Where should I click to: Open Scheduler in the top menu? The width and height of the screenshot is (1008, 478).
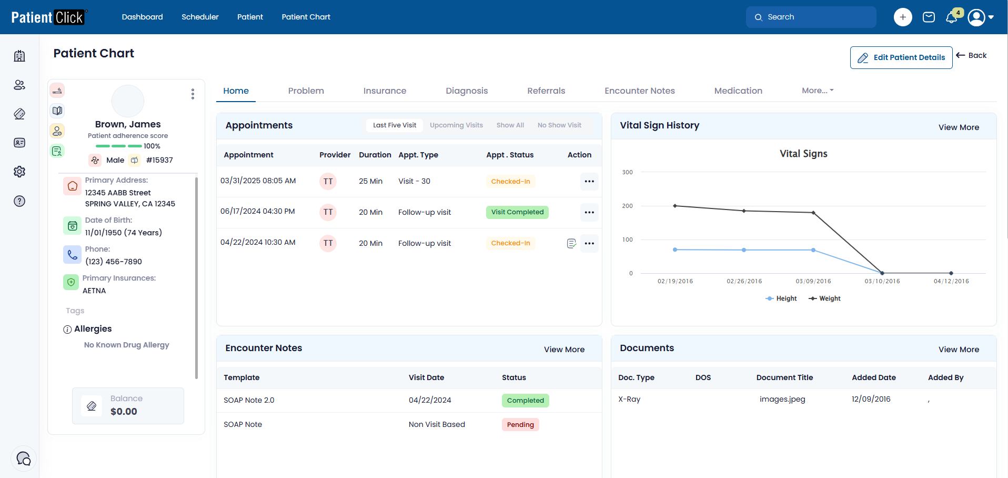click(x=200, y=17)
